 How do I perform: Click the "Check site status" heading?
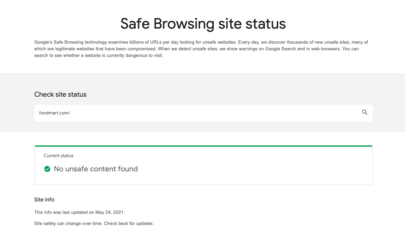[60, 95]
